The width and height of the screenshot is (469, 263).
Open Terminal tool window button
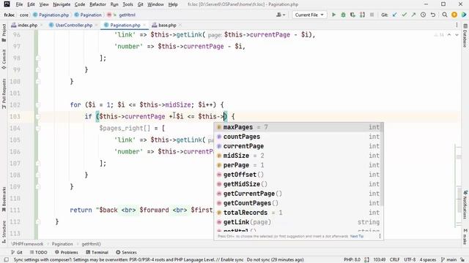coord(97,252)
